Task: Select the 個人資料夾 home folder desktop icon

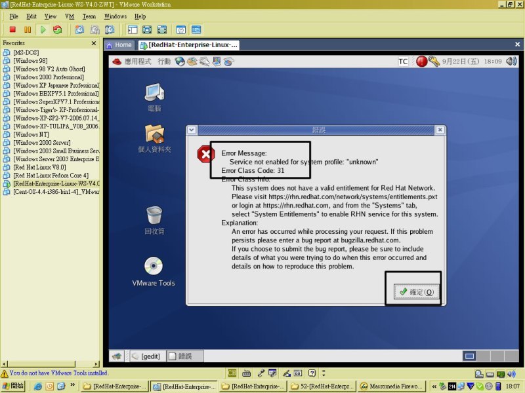Action: (x=155, y=139)
